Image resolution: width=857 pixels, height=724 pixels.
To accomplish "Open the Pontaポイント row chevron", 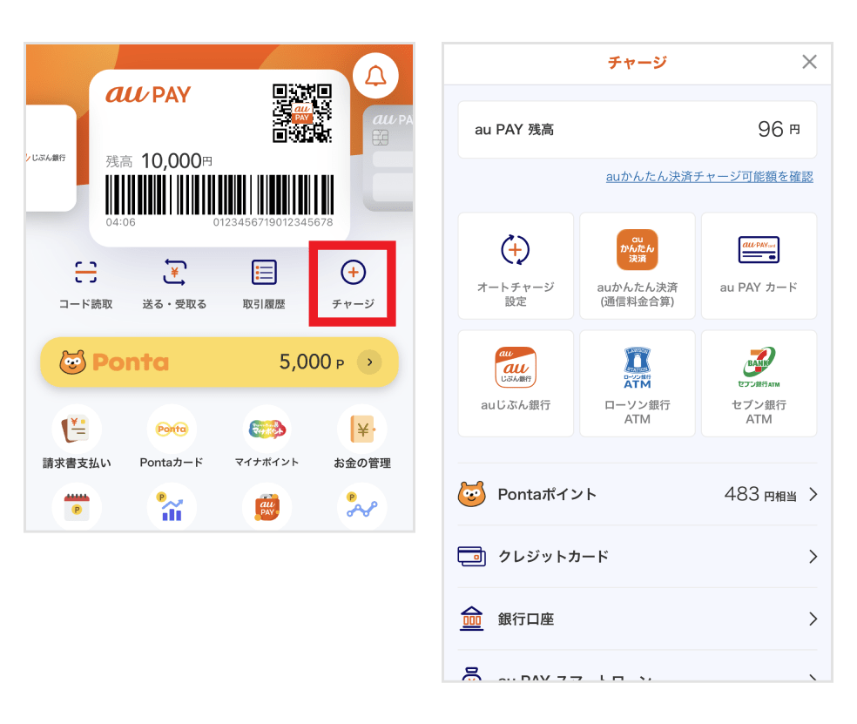I will tap(813, 494).
